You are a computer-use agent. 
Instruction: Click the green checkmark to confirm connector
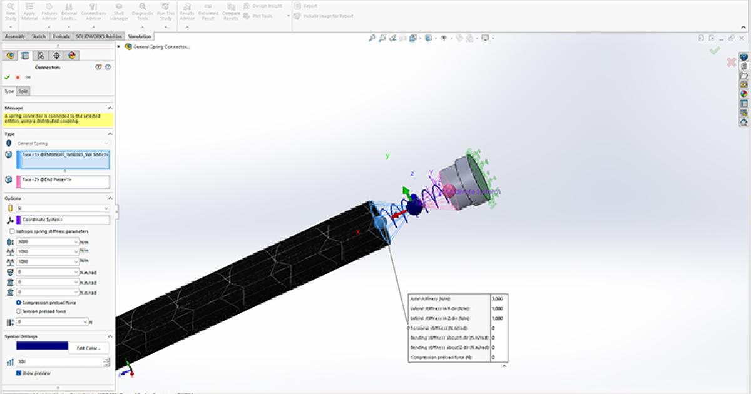(7, 77)
